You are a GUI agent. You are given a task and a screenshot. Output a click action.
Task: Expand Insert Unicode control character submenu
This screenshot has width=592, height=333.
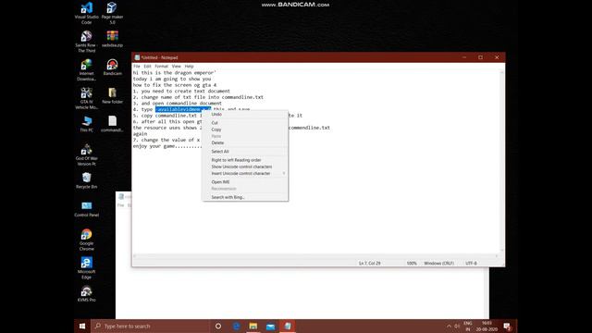tap(244, 173)
